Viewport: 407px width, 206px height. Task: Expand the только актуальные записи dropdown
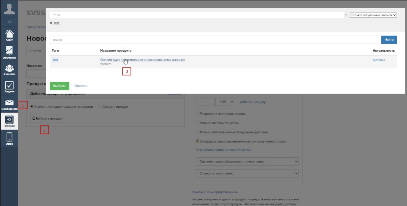tap(373, 15)
